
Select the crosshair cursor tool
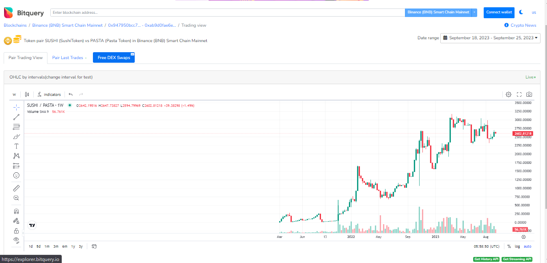16,107
